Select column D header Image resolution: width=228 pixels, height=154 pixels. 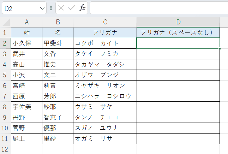coord(178,22)
